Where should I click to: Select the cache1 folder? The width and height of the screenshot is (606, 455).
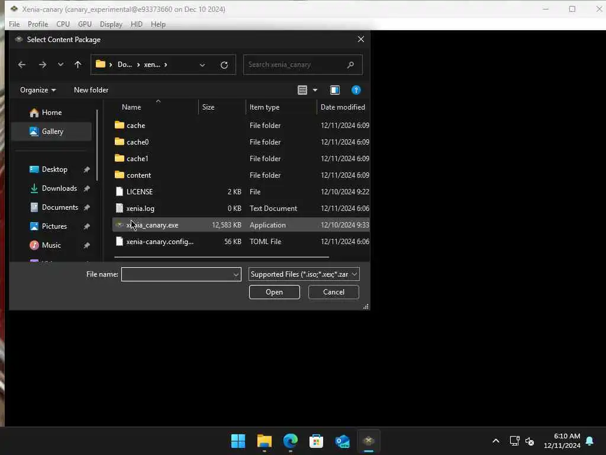[241, 159]
